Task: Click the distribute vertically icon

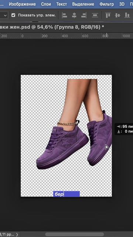Action: (95, 15)
